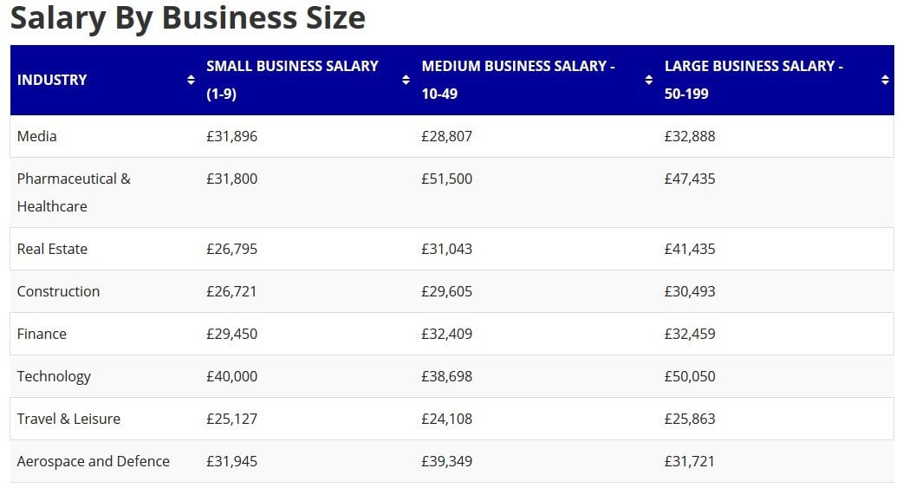Select the Media industry cell
Viewport: 903px width, 488px height.
coord(37,136)
